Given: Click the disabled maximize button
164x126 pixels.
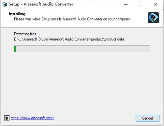Looking at the screenshot, I should tap(141, 4).
